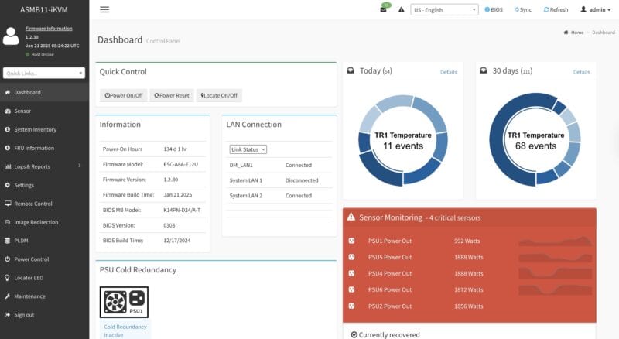Toggle Locate On/Off LED

tap(219, 95)
